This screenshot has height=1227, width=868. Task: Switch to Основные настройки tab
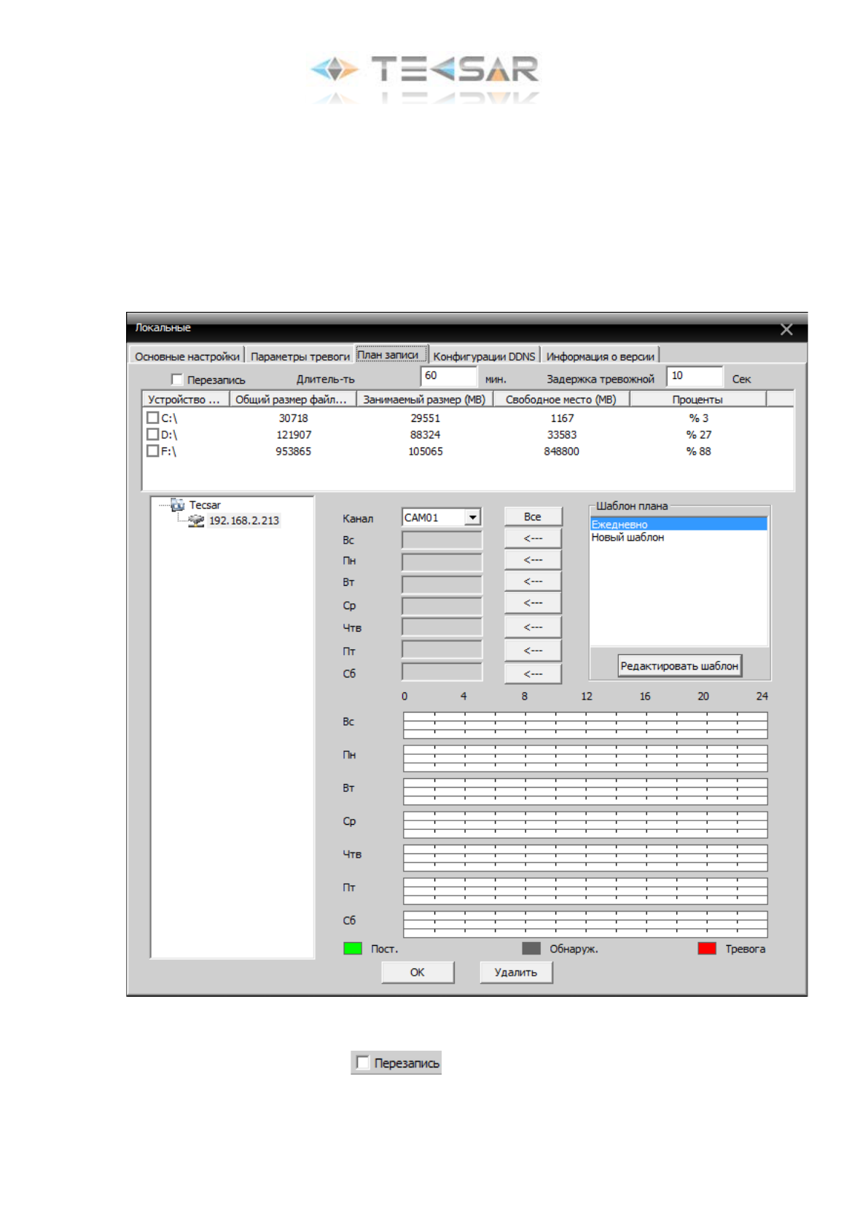(x=187, y=356)
